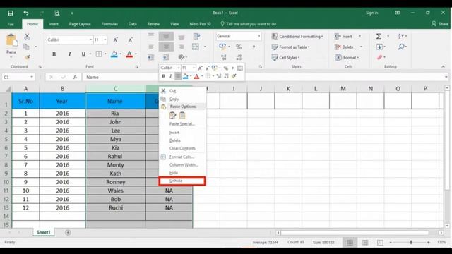Click the Clear eraser icon in the Editing group
This screenshot has height=254, width=452.
point(380,57)
